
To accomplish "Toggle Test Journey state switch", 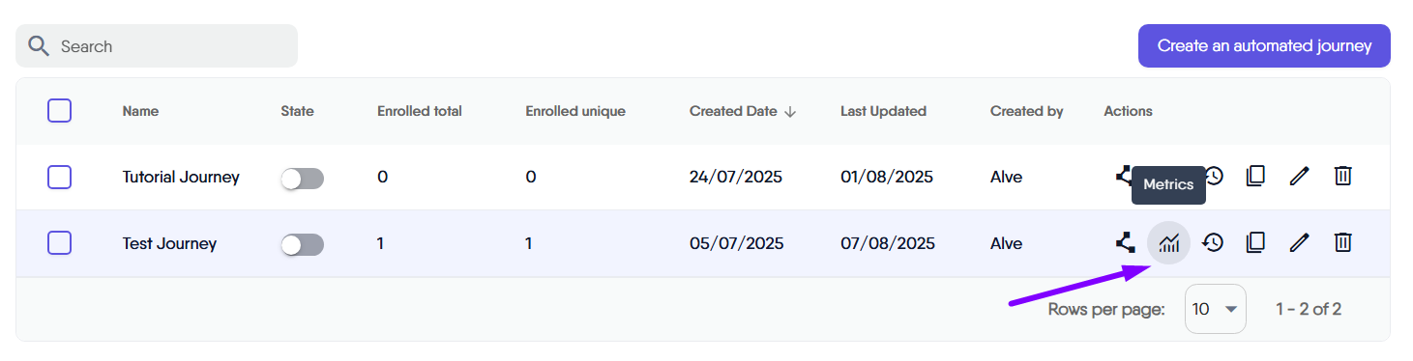I will click(302, 245).
